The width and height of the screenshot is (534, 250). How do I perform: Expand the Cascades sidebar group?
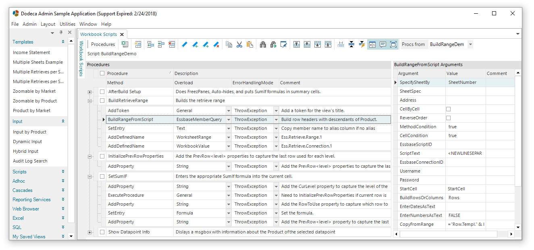point(63,190)
